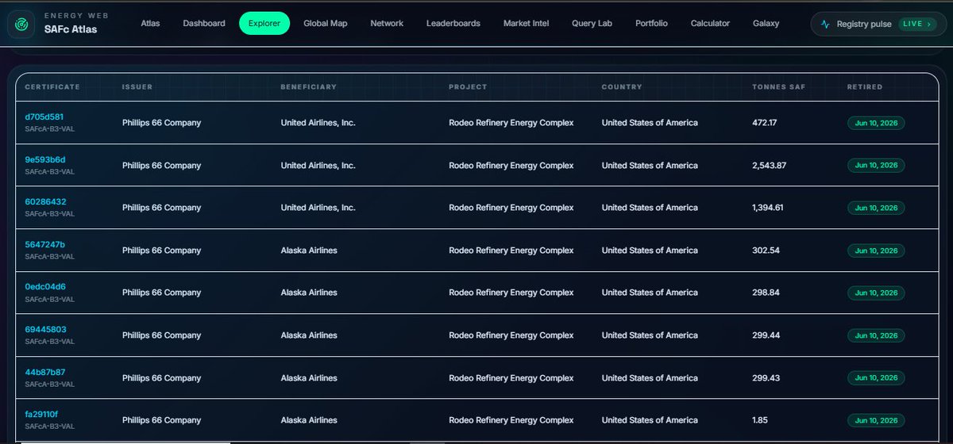
Task: Click SAFcA-B3-VAL label under d705d581
Action: (x=50, y=129)
